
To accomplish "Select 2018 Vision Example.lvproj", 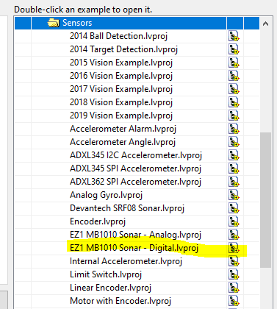I will click(121, 102).
